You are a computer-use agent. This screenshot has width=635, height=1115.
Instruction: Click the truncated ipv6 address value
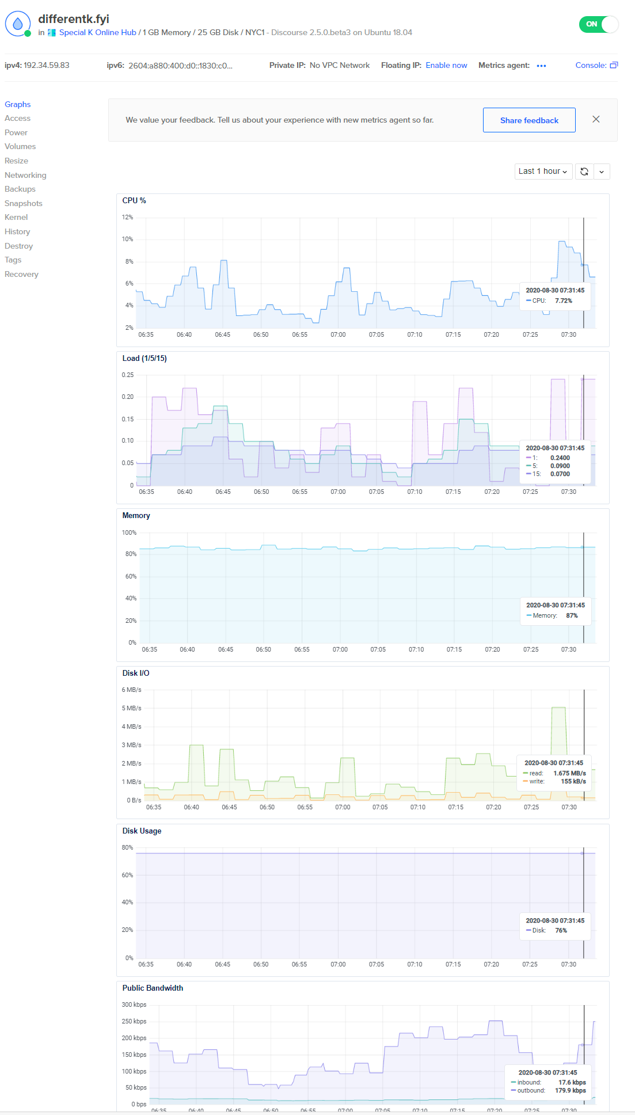click(x=181, y=66)
